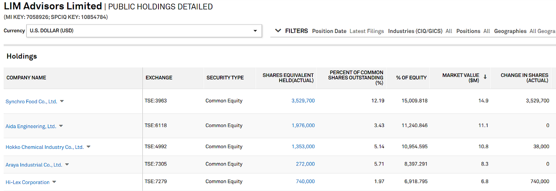Sort by EXCHANGE column header
This screenshot has height=191, width=556.
tap(159, 78)
